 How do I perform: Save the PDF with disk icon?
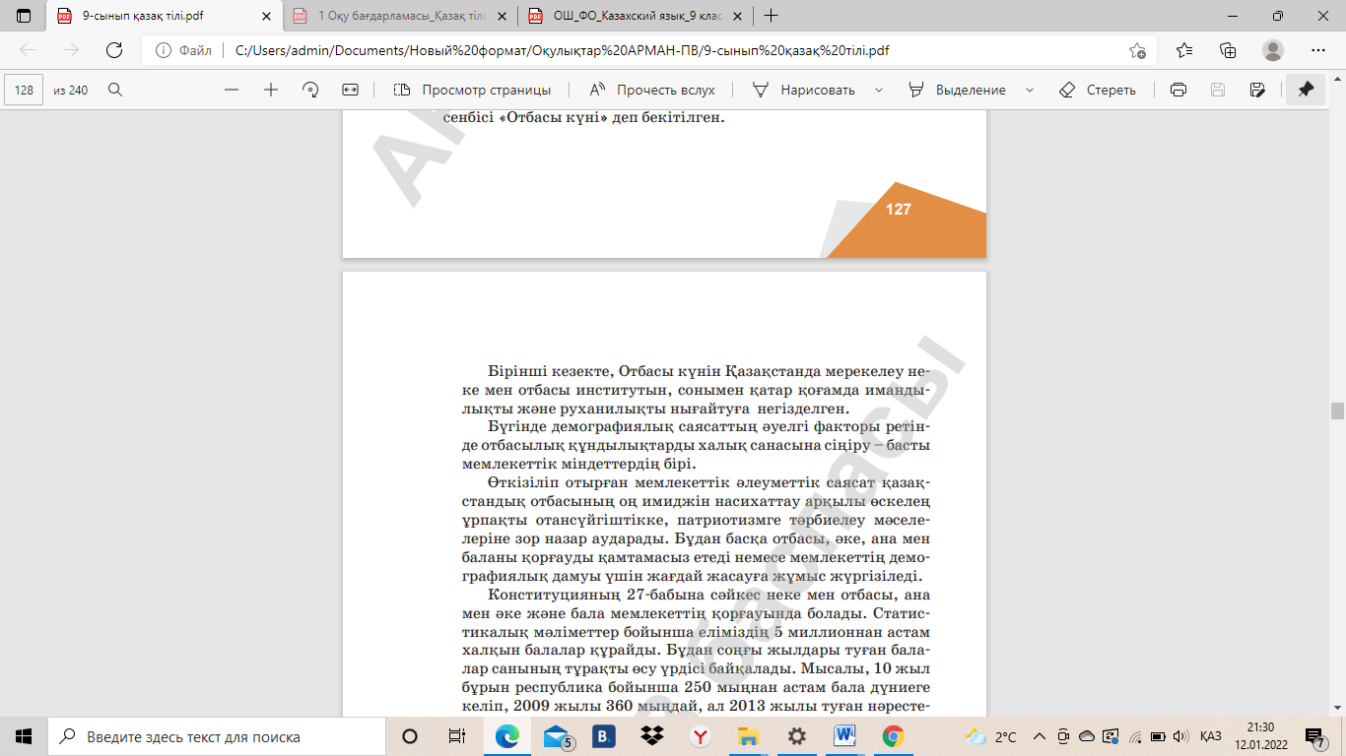pos(1217,90)
